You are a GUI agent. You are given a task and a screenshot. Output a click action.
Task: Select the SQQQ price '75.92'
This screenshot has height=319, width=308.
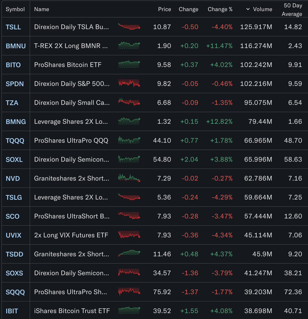tap(162, 292)
